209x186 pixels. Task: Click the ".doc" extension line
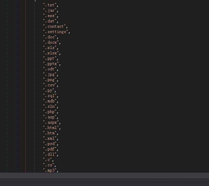click(x=50, y=37)
